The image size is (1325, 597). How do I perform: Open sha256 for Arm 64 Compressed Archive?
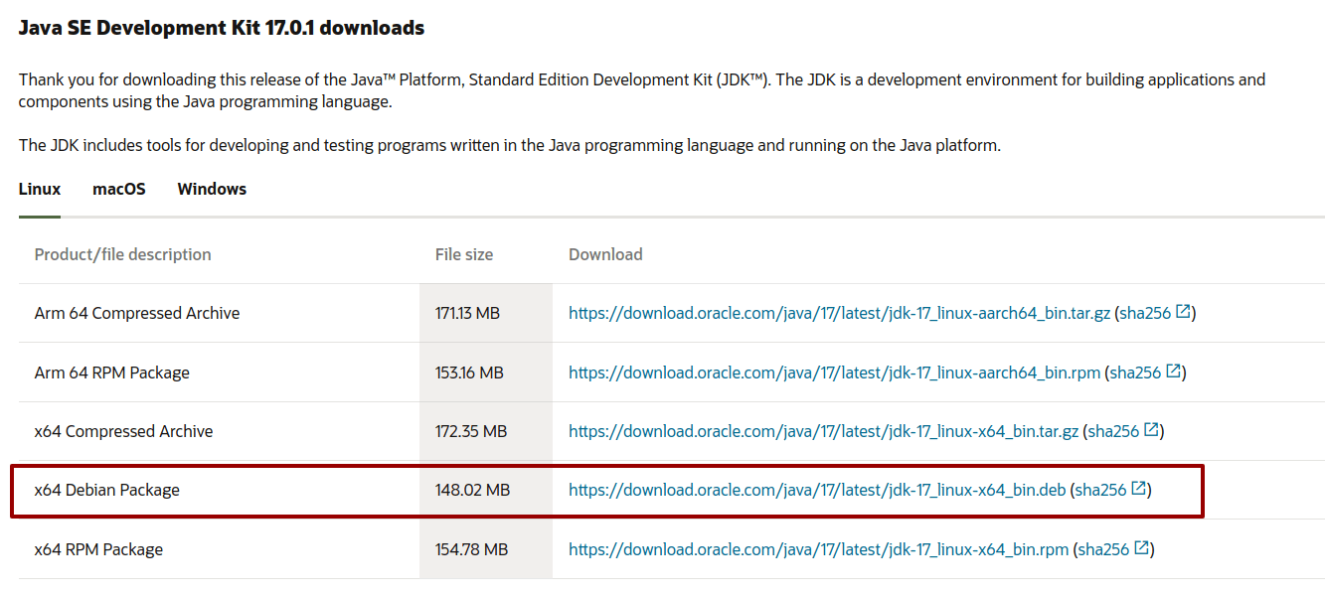click(1146, 313)
